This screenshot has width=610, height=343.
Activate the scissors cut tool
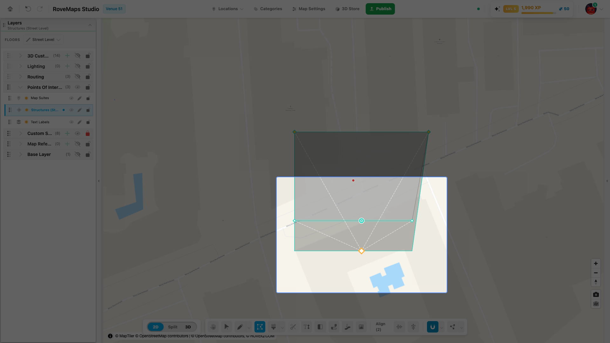(x=293, y=327)
